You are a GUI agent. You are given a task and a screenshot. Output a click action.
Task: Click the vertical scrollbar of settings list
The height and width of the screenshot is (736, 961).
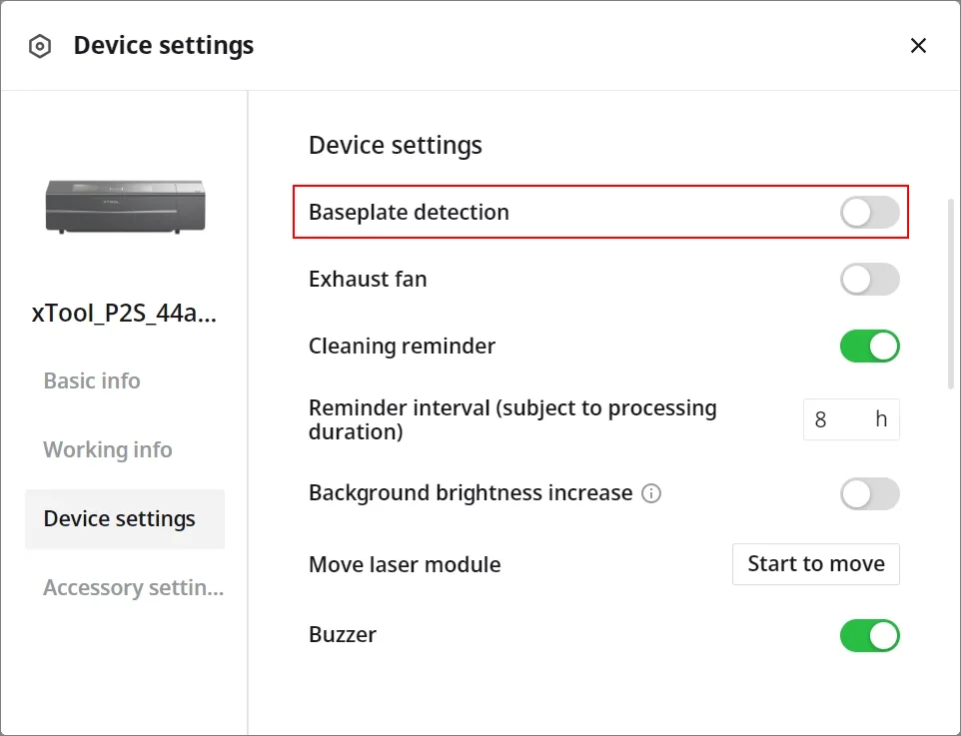click(951, 294)
